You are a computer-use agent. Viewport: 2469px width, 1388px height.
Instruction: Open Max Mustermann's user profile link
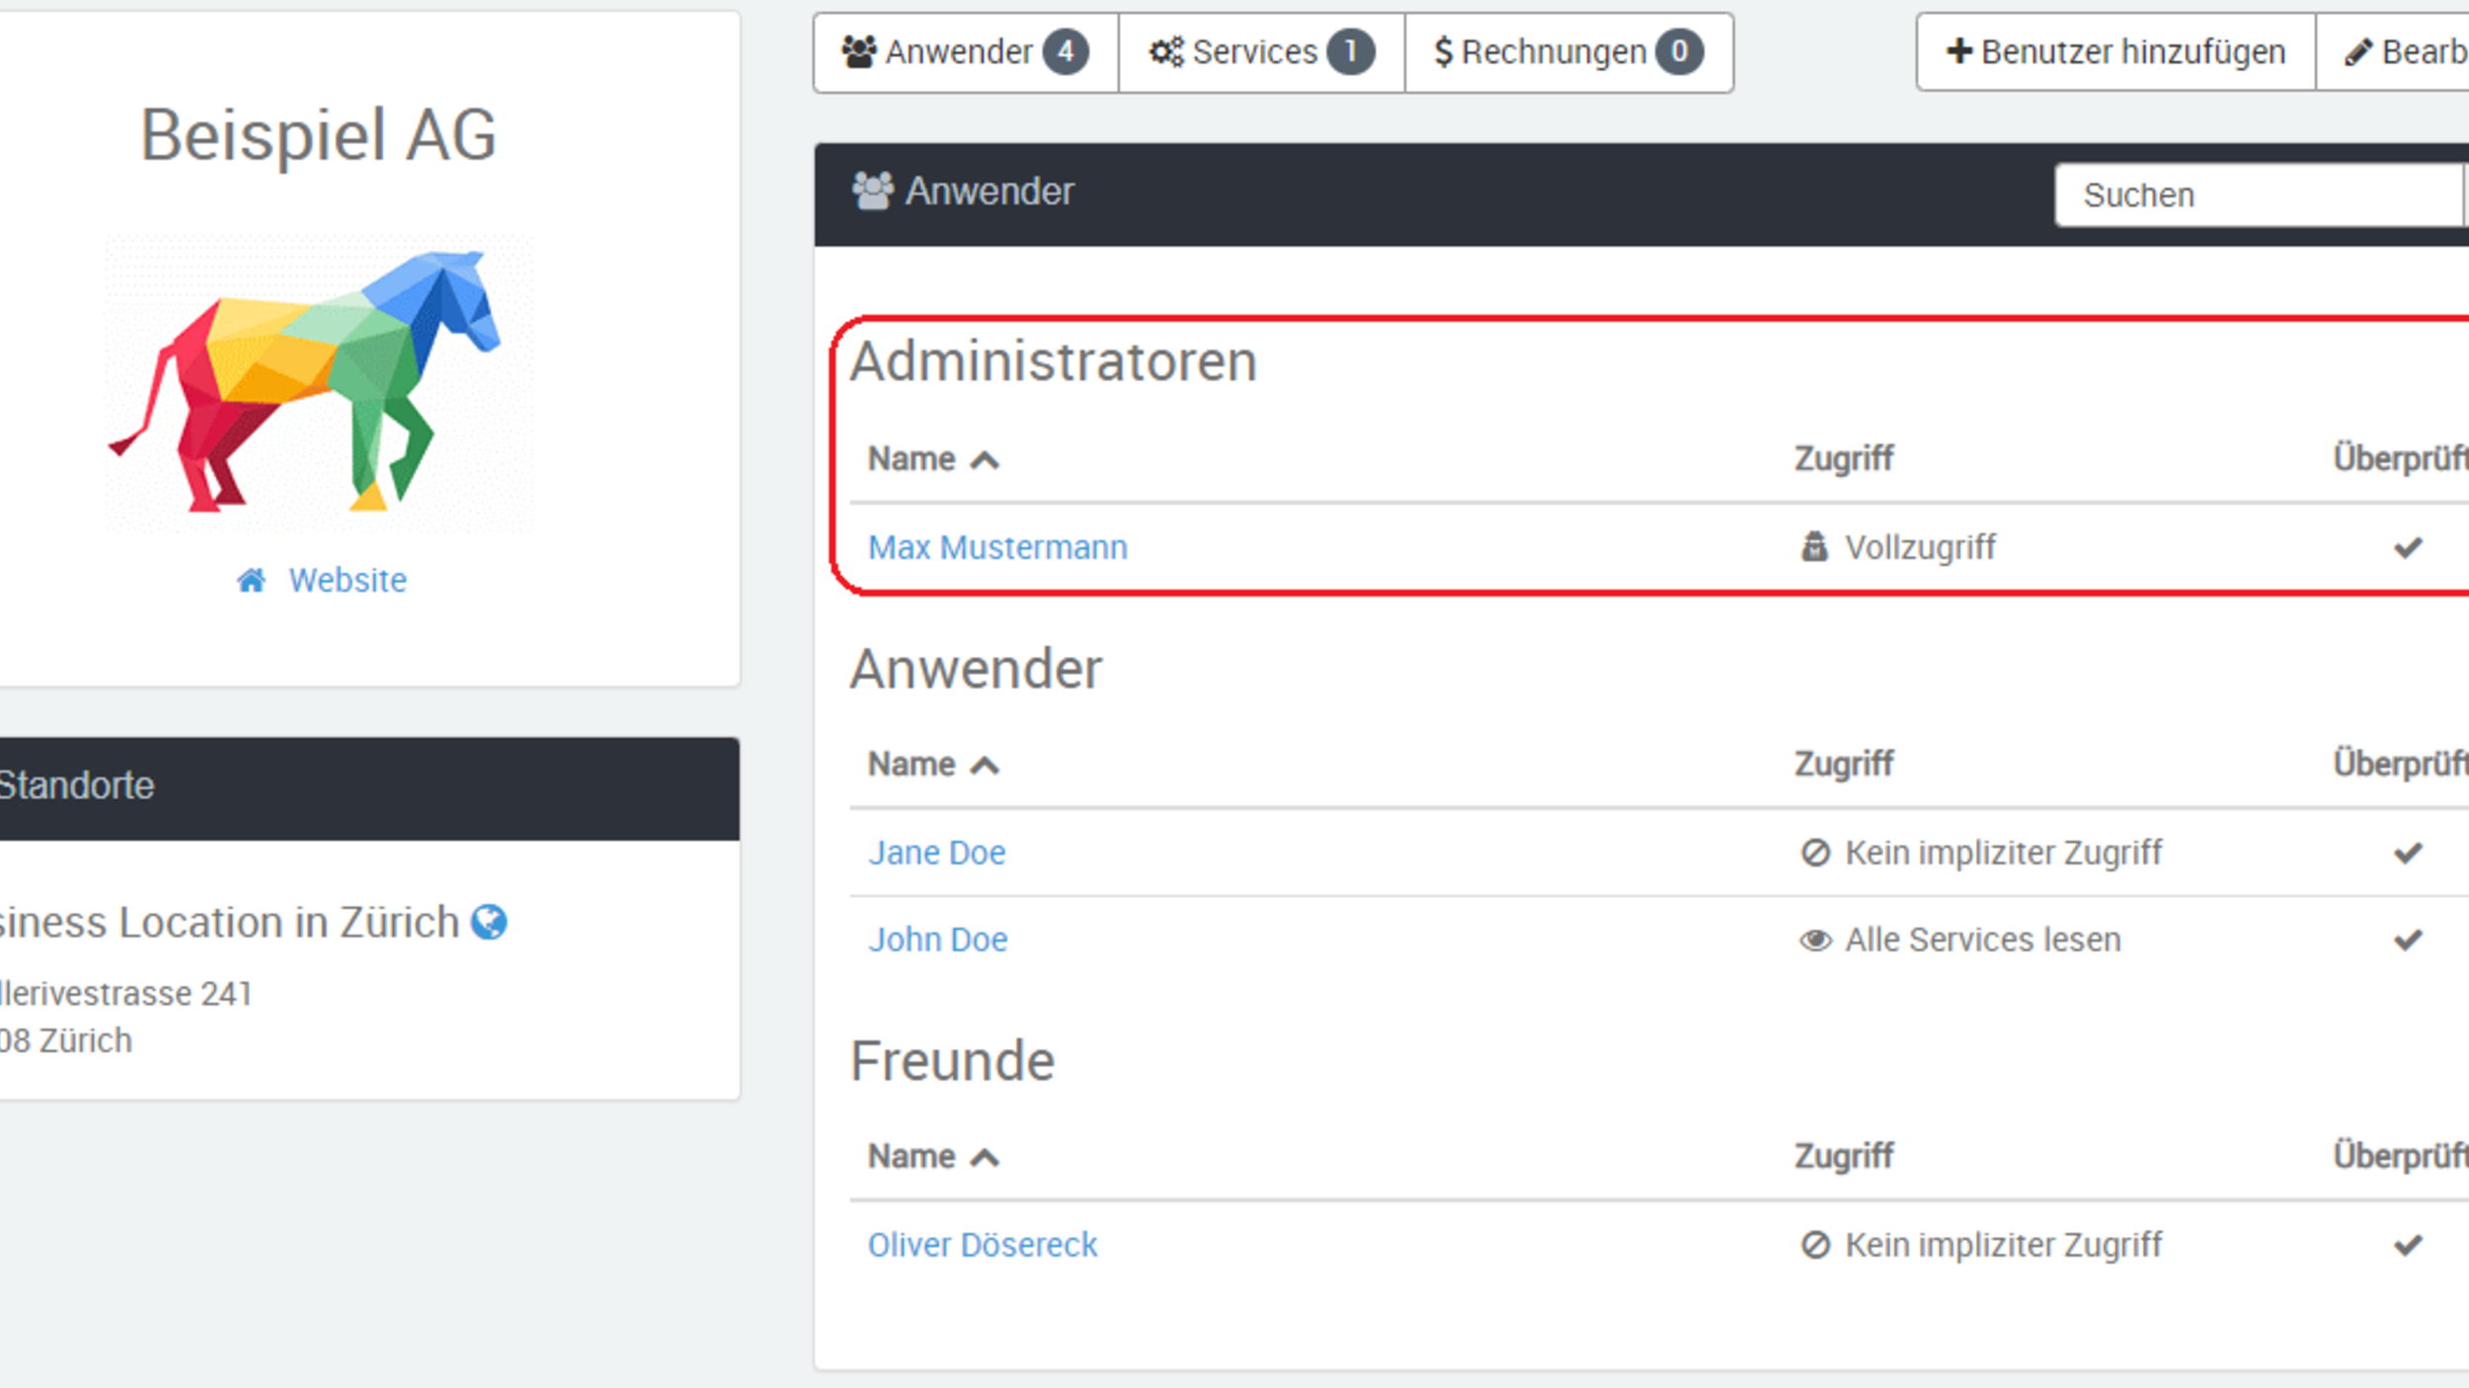[x=996, y=547]
